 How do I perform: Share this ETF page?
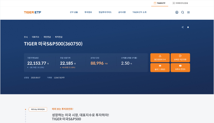183,27
